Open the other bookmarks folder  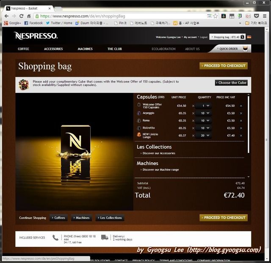pos(256,23)
